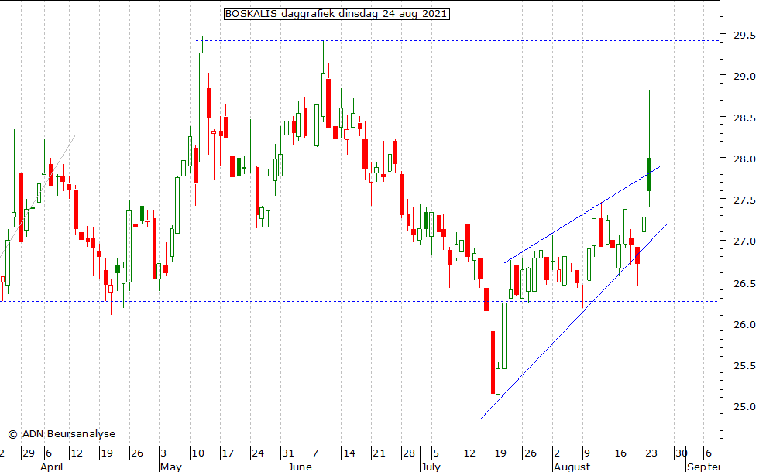Select the date label 17 on time axis
Image resolution: width=759 pixels, height=472 pixels.
click(x=228, y=453)
